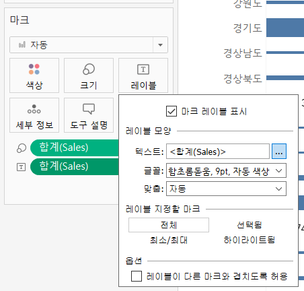The width and height of the screenshot is (304, 291).
Task: Open label text editor via ... button
Action: (x=279, y=152)
